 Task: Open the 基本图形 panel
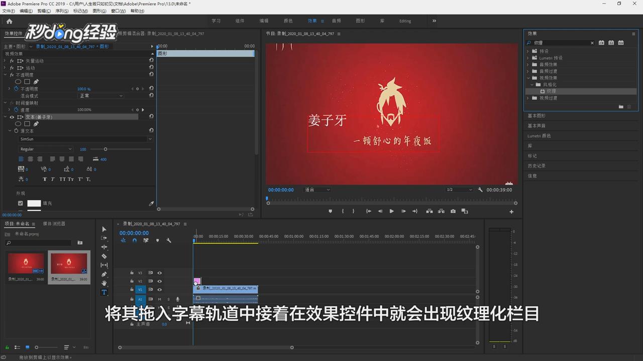click(x=537, y=116)
